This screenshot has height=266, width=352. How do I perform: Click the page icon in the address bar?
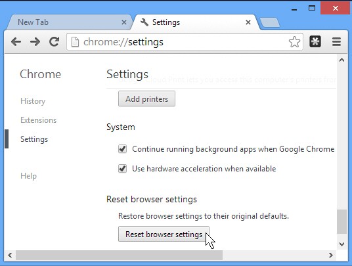click(76, 42)
